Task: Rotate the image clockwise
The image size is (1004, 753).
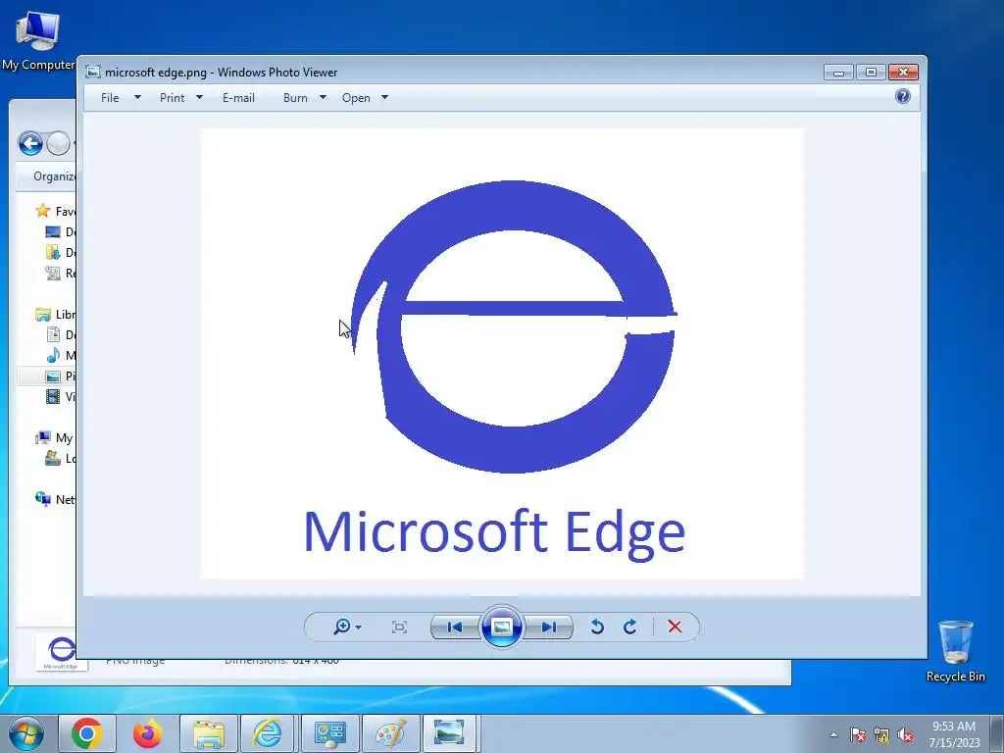Action: point(630,627)
